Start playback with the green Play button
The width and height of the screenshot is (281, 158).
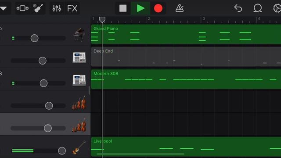coord(140,8)
